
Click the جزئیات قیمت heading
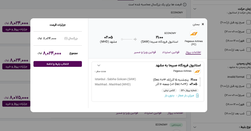[x=58, y=25]
